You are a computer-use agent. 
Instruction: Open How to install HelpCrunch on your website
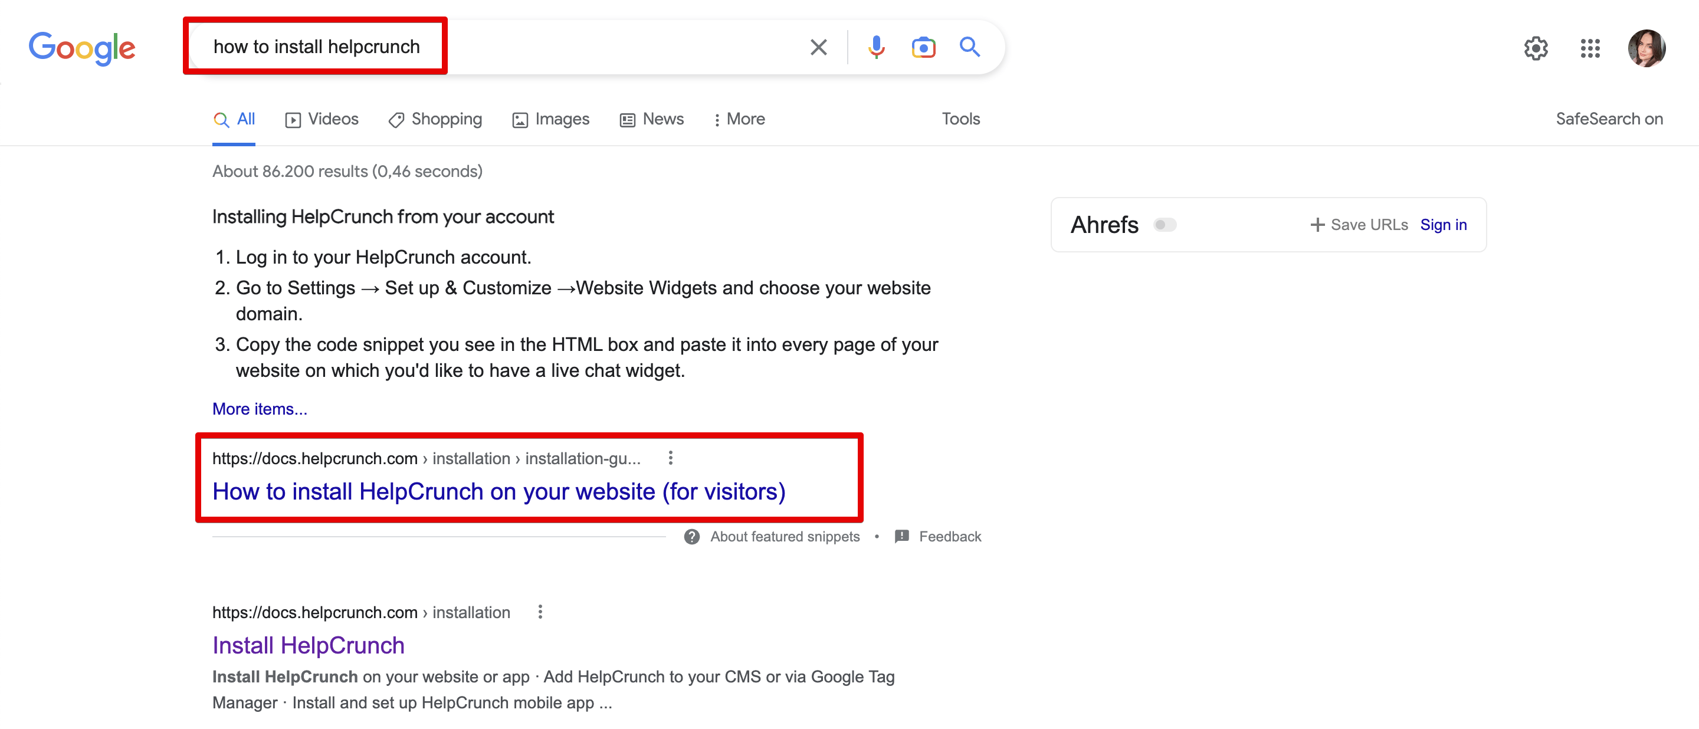(498, 492)
